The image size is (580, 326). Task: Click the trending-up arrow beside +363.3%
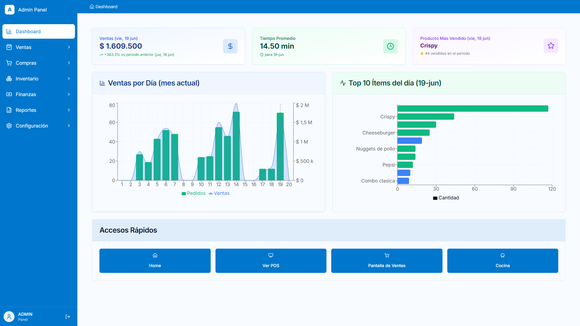101,55
